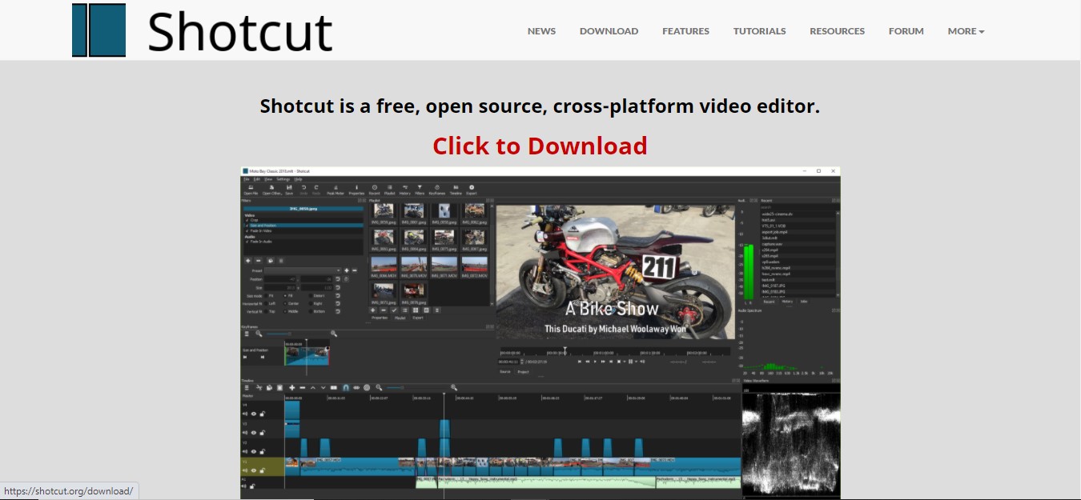Toggle the Size and Position filter checkbox
This screenshot has width=1081, height=500.
point(247,226)
